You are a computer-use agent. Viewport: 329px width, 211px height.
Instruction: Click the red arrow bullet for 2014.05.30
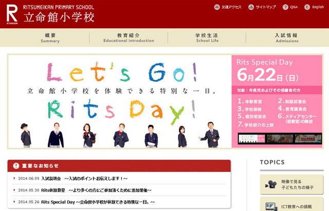(14, 190)
